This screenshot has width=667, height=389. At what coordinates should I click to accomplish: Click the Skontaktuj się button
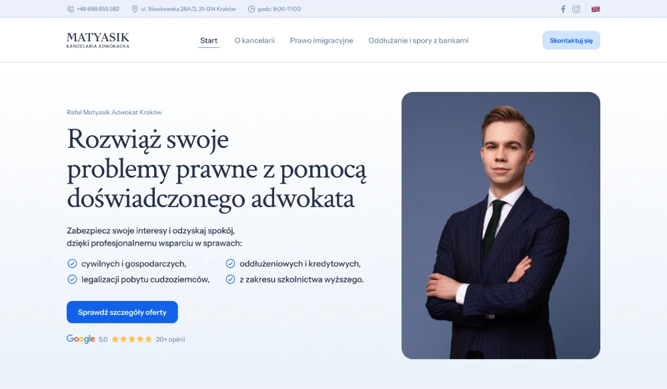coord(571,41)
